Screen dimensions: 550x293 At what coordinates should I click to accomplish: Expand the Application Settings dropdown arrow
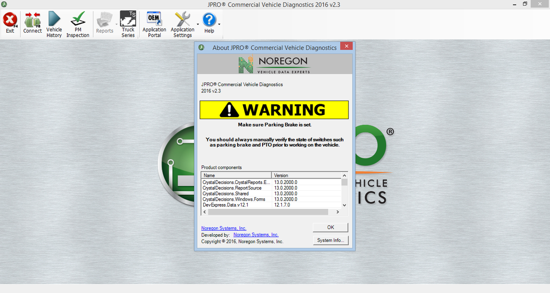(x=198, y=24)
